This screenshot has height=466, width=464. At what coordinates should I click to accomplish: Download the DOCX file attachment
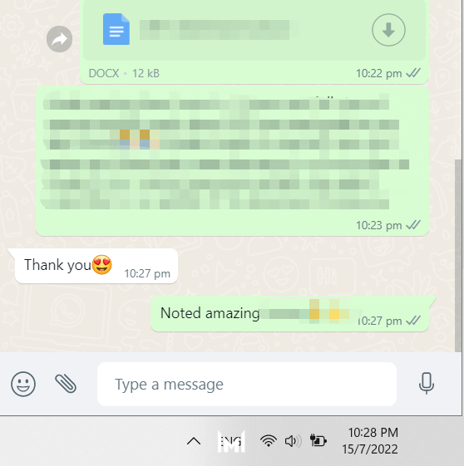[x=388, y=30]
